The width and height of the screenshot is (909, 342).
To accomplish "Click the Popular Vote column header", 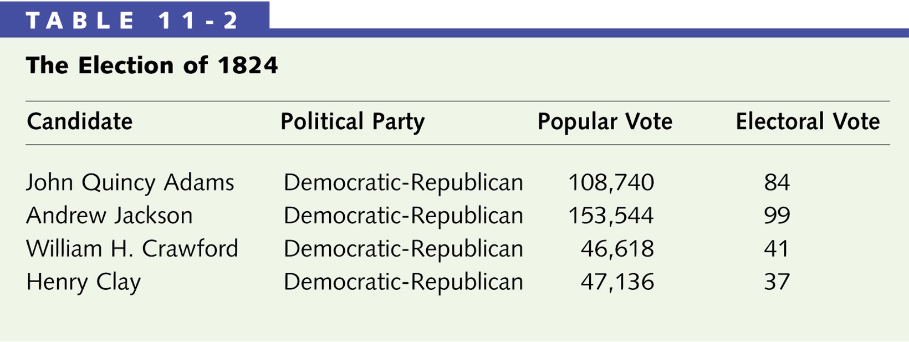I will (605, 122).
